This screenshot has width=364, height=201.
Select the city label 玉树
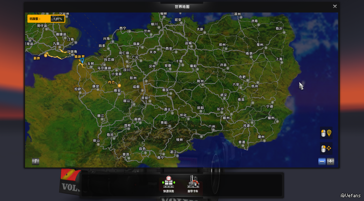[x=91, y=64]
